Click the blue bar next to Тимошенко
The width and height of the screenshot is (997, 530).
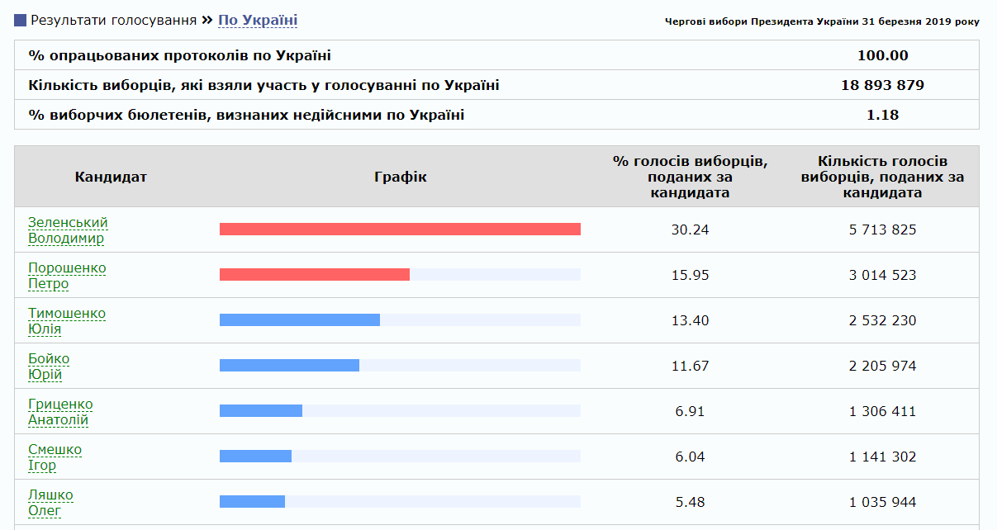coord(297,319)
